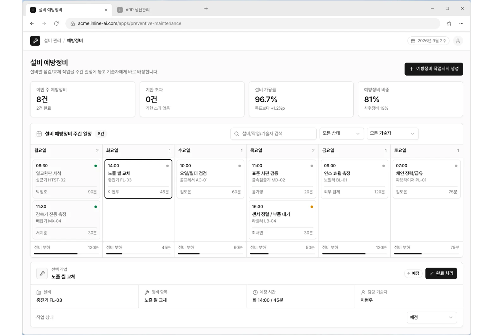The width and height of the screenshot is (493, 335).
Task: Click the 8건 이번 주 예방정비 value
Action: click(x=42, y=100)
